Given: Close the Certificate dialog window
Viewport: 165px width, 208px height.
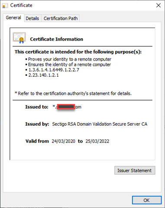Looking at the screenshot, I should tap(159, 6).
